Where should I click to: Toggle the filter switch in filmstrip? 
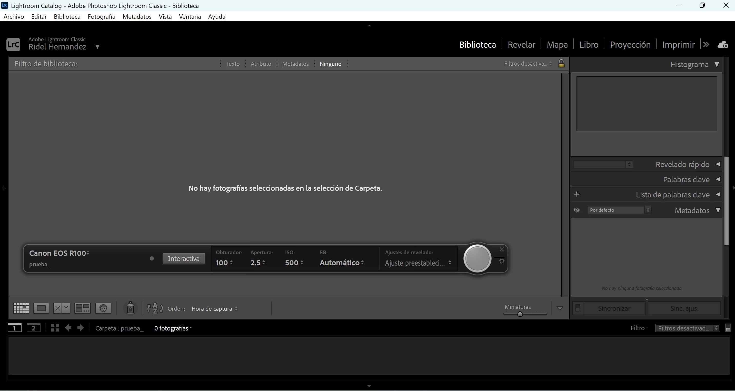tap(728, 328)
